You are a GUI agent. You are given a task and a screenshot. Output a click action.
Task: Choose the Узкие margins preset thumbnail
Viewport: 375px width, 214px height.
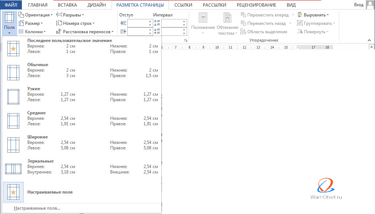click(x=13, y=96)
